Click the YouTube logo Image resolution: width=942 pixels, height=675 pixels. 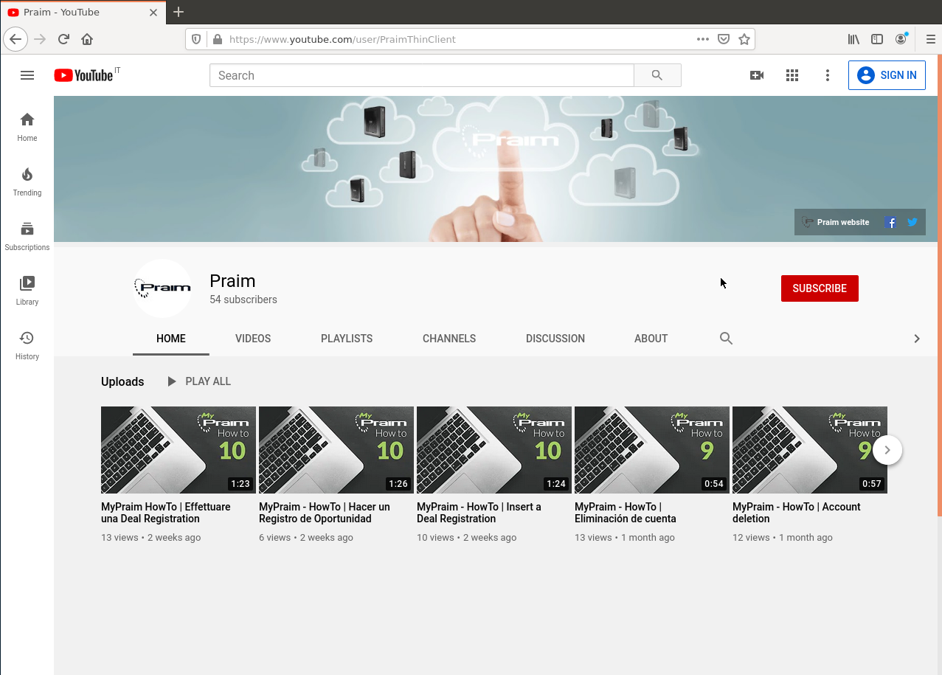pos(83,75)
